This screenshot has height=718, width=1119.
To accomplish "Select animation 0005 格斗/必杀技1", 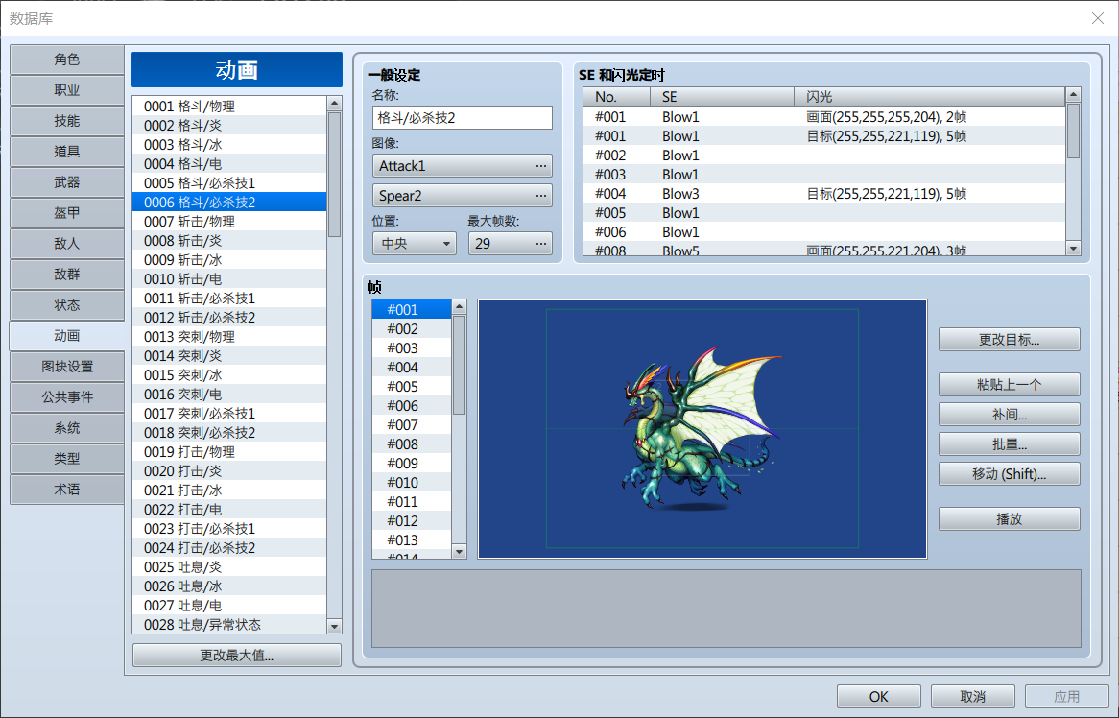I will (x=229, y=182).
